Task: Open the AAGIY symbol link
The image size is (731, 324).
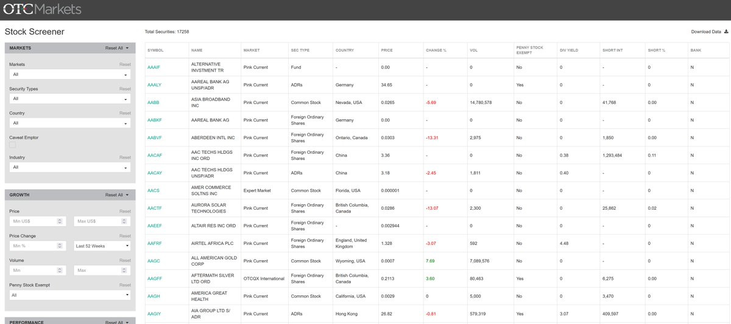Action: pos(154,314)
